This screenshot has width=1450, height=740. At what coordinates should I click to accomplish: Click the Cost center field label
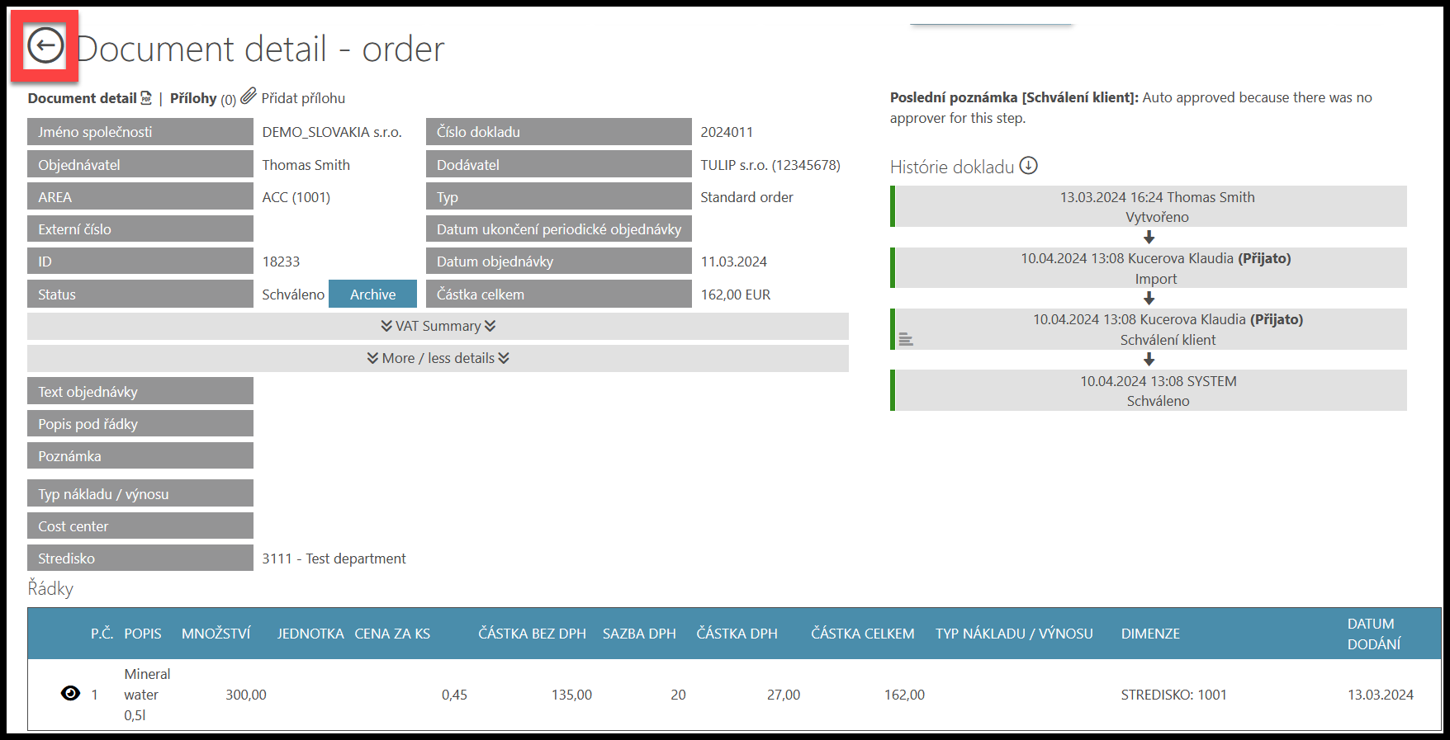[x=140, y=526]
